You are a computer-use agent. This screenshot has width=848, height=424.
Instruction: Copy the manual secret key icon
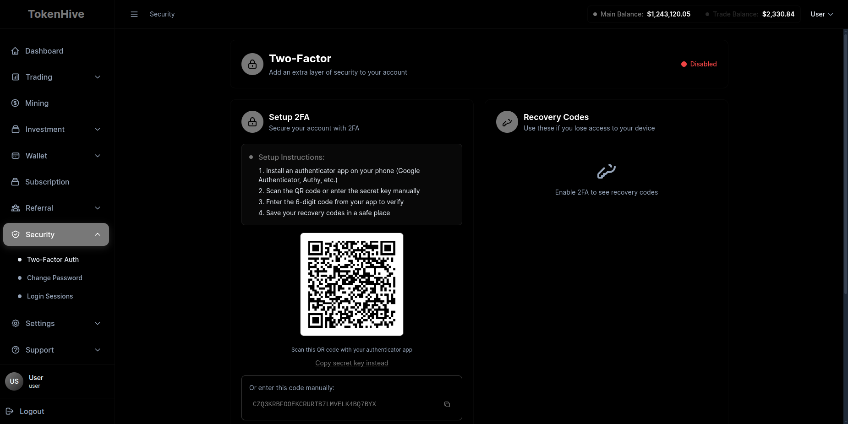click(447, 404)
